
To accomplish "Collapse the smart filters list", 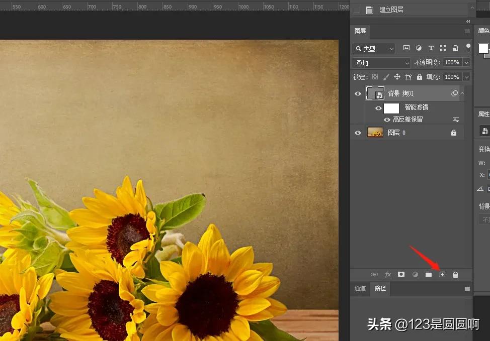I will [x=462, y=93].
